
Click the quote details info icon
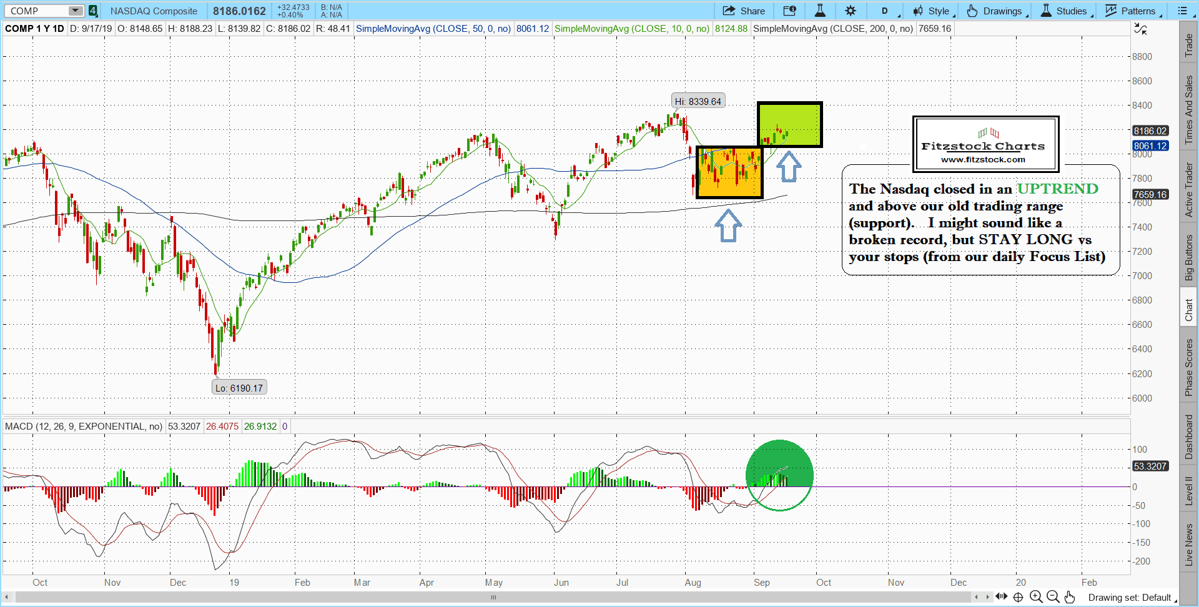point(789,11)
